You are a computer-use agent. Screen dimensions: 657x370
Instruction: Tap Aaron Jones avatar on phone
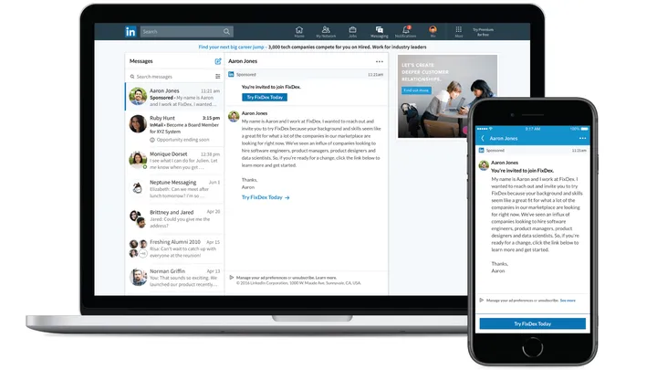click(x=484, y=165)
